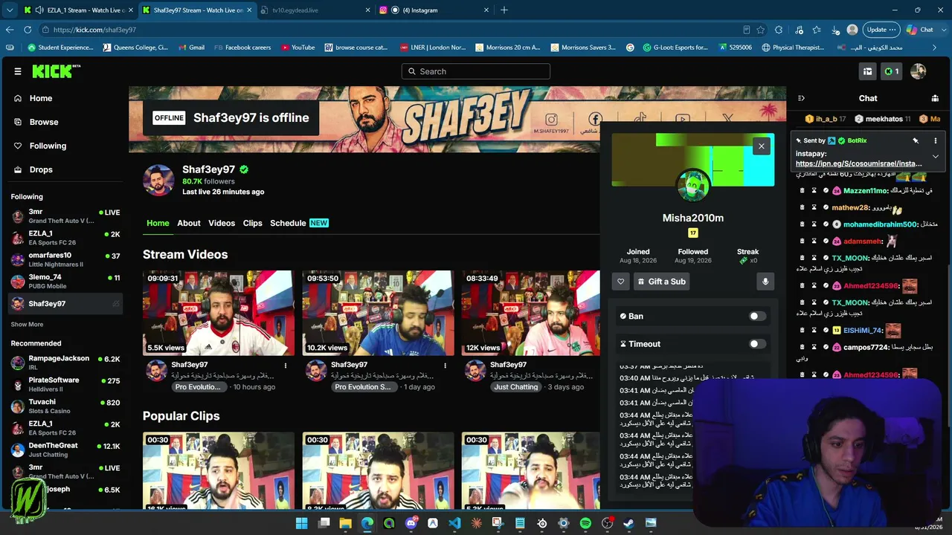This screenshot has width=952, height=535.
Task: Click the microphone icon on user card
Action: click(x=765, y=282)
